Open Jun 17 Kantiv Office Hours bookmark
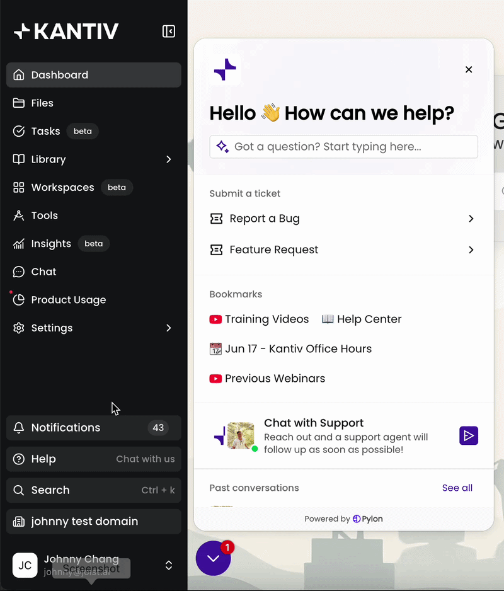The image size is (504, 591). 290,348
